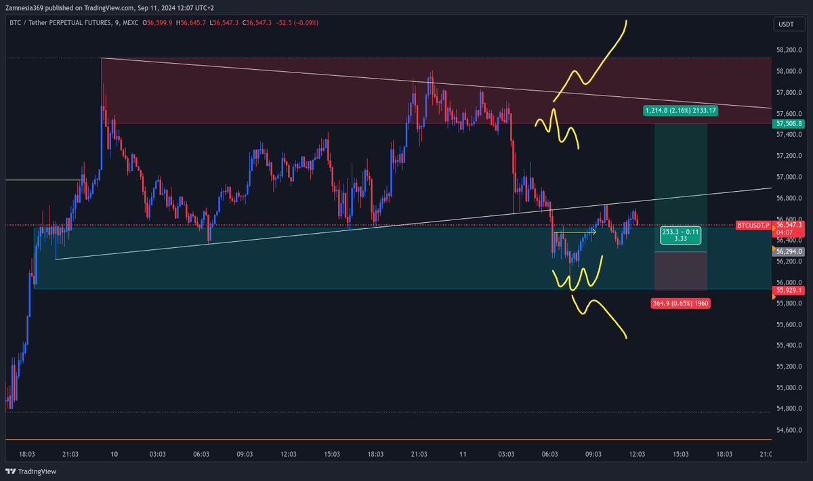This screenshot has width=813, height=481.
Task: Click the 55,600 price axis label
Action: tap(790, 325)
